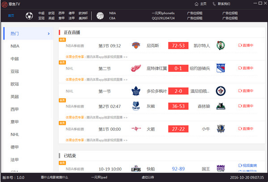
Task: Select 意甲 in the left sidebar
Action: click(15, 122)
